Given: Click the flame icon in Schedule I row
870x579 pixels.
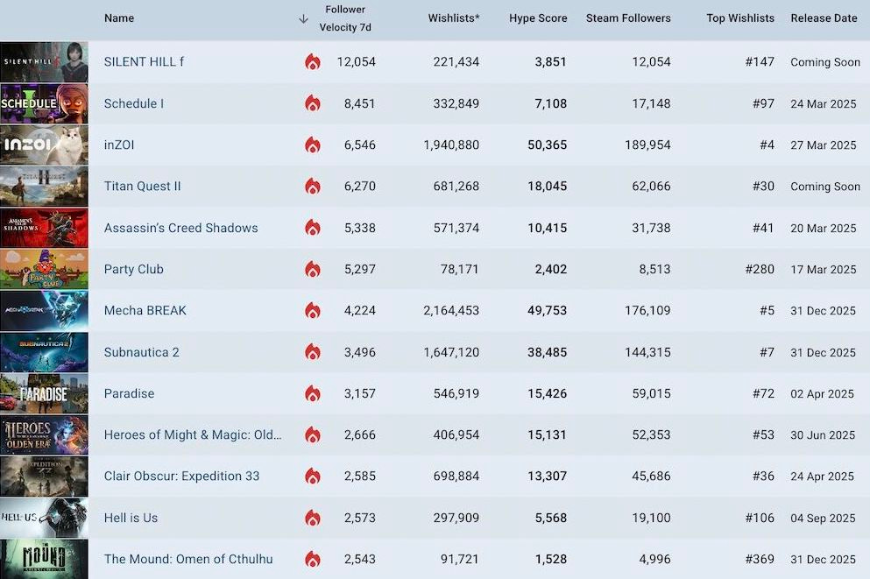Looking at the screenshot, I should [313, 103].
